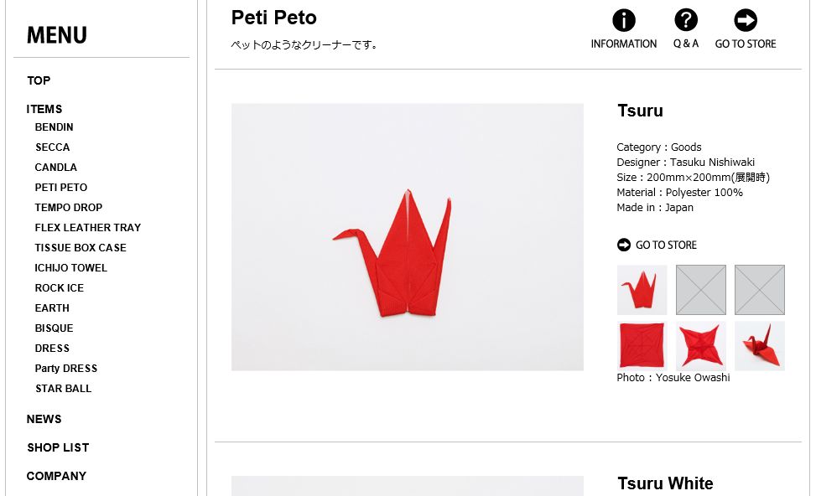Select the red square cloth thumbnail

[x=642, y=345]
